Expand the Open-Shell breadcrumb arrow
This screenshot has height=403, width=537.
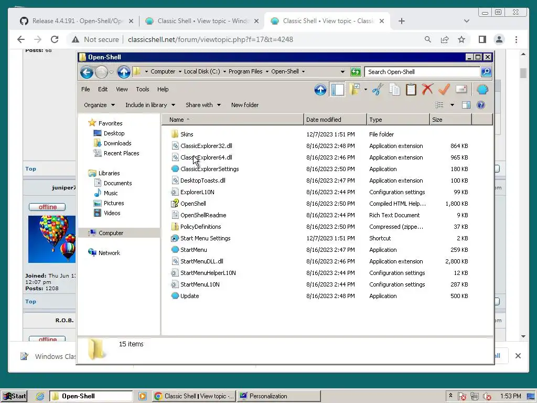coord(303,71)
